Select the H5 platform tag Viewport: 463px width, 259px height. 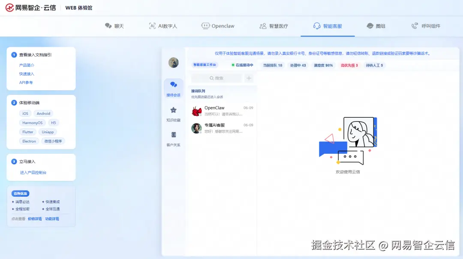click(54, 122)
